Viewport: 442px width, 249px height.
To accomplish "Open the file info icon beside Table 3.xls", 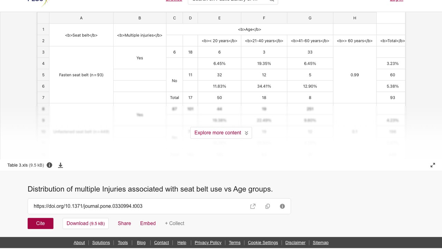I will (49, 165).
